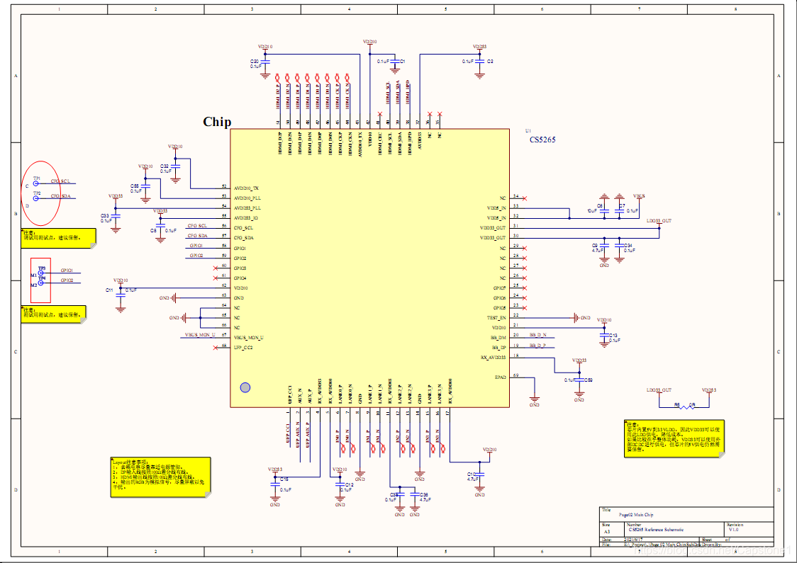
Task: Click the no-connect X on pin 68 UFP_CC2
Action: point(216,348)
